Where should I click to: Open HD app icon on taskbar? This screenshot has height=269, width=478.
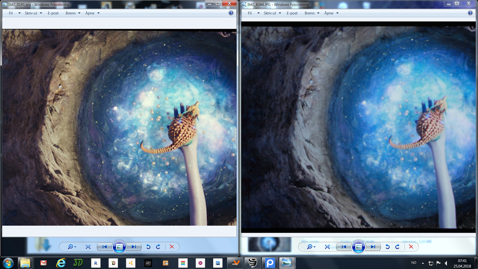click(x=148, y=263)
